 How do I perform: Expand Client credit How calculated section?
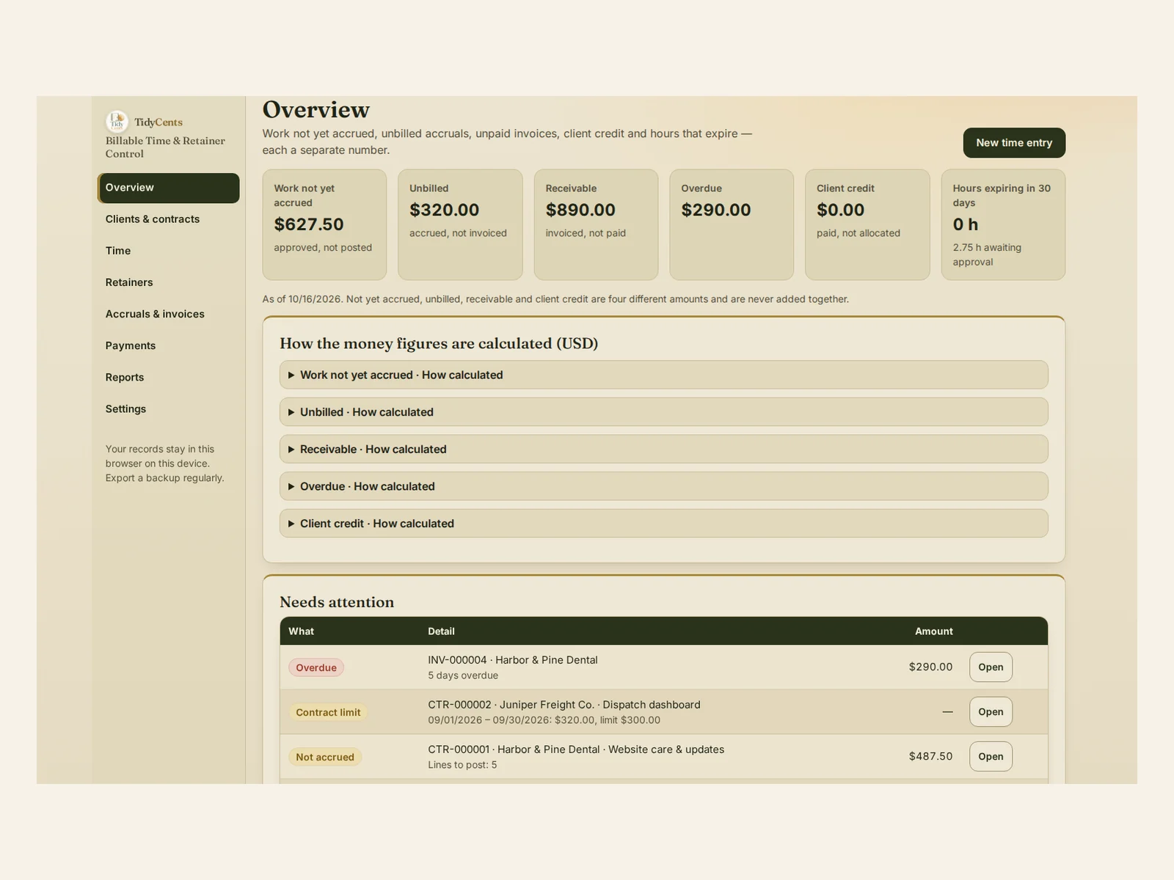coord(663,524)
